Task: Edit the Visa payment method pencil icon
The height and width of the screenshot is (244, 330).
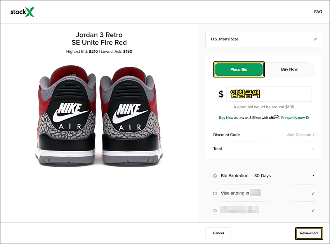Action: pyautogui.click(x=313, y=194)
